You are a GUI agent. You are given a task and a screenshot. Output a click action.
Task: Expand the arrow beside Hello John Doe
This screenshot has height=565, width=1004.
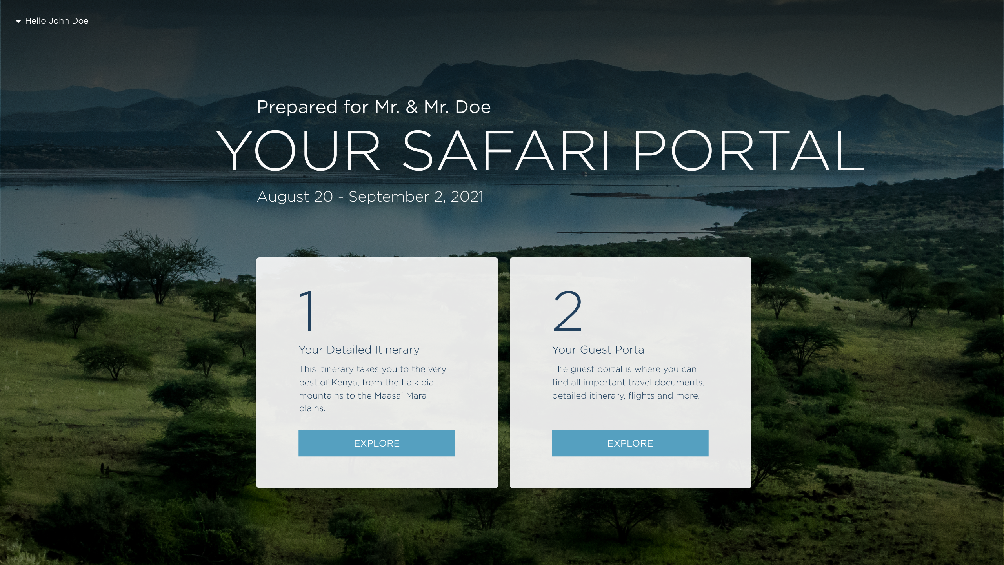(18, 22)
